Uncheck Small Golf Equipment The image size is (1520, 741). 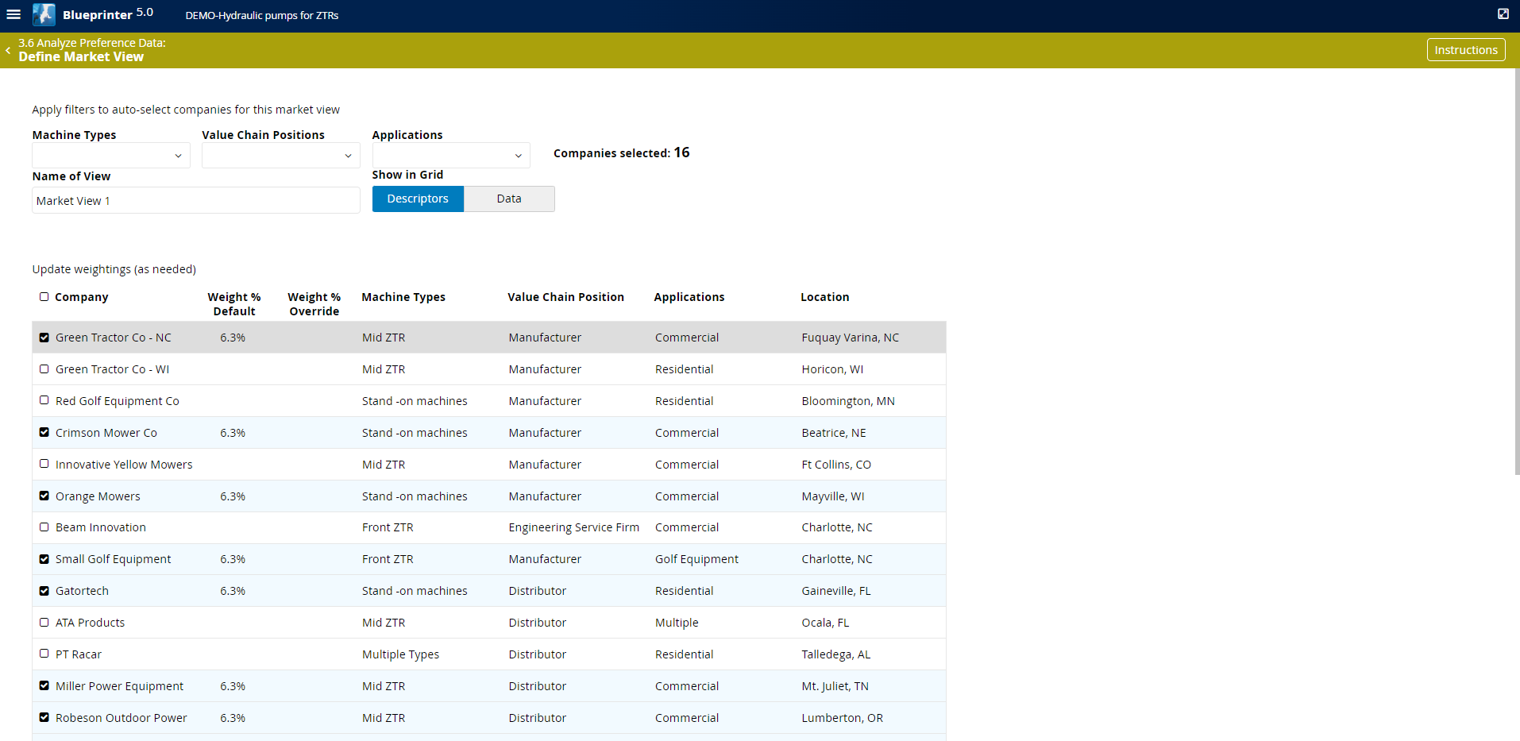(44, 559)
